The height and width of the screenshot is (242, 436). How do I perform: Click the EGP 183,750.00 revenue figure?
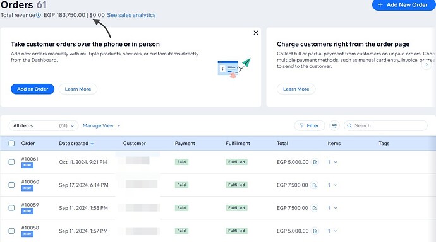pyautogui.click(x=64, y=15)
